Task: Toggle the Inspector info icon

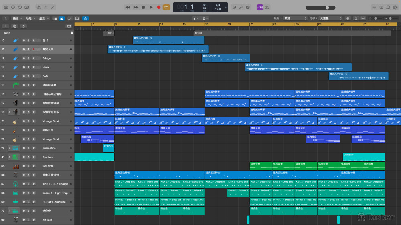Action: (13, 7)
